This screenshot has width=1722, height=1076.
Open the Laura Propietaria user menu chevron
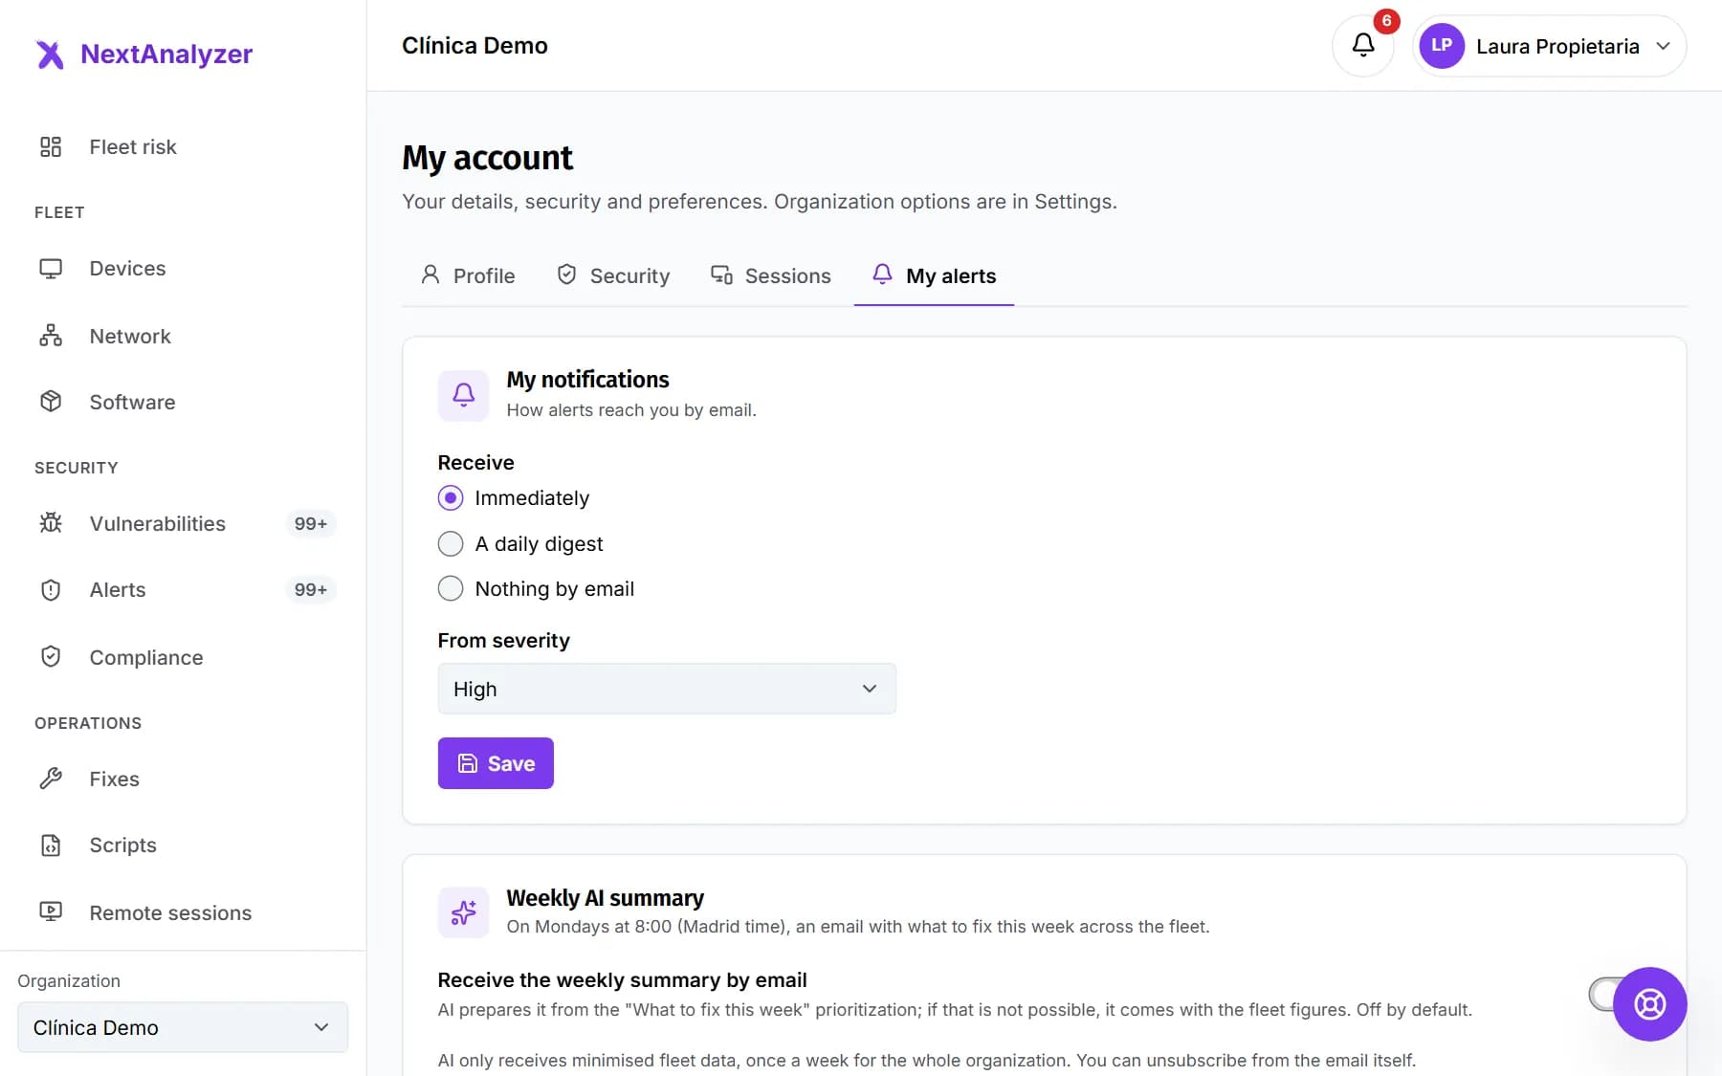click(1664, 46)
